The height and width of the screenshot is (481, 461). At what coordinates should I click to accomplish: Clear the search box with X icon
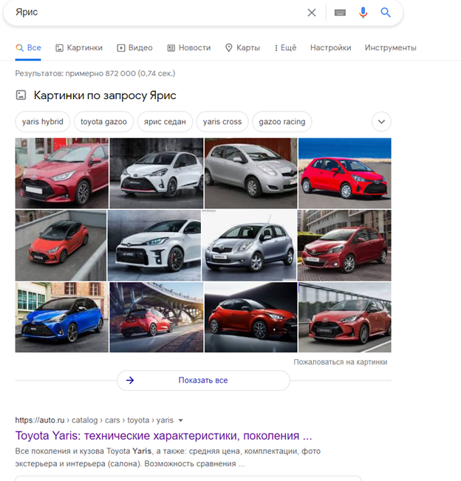click(x=312, y=13)
